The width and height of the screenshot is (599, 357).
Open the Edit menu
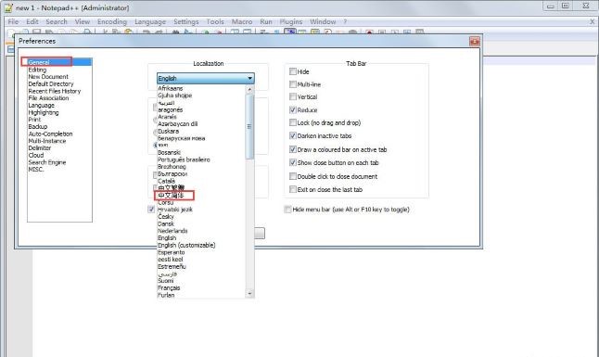tap(32, 21)
